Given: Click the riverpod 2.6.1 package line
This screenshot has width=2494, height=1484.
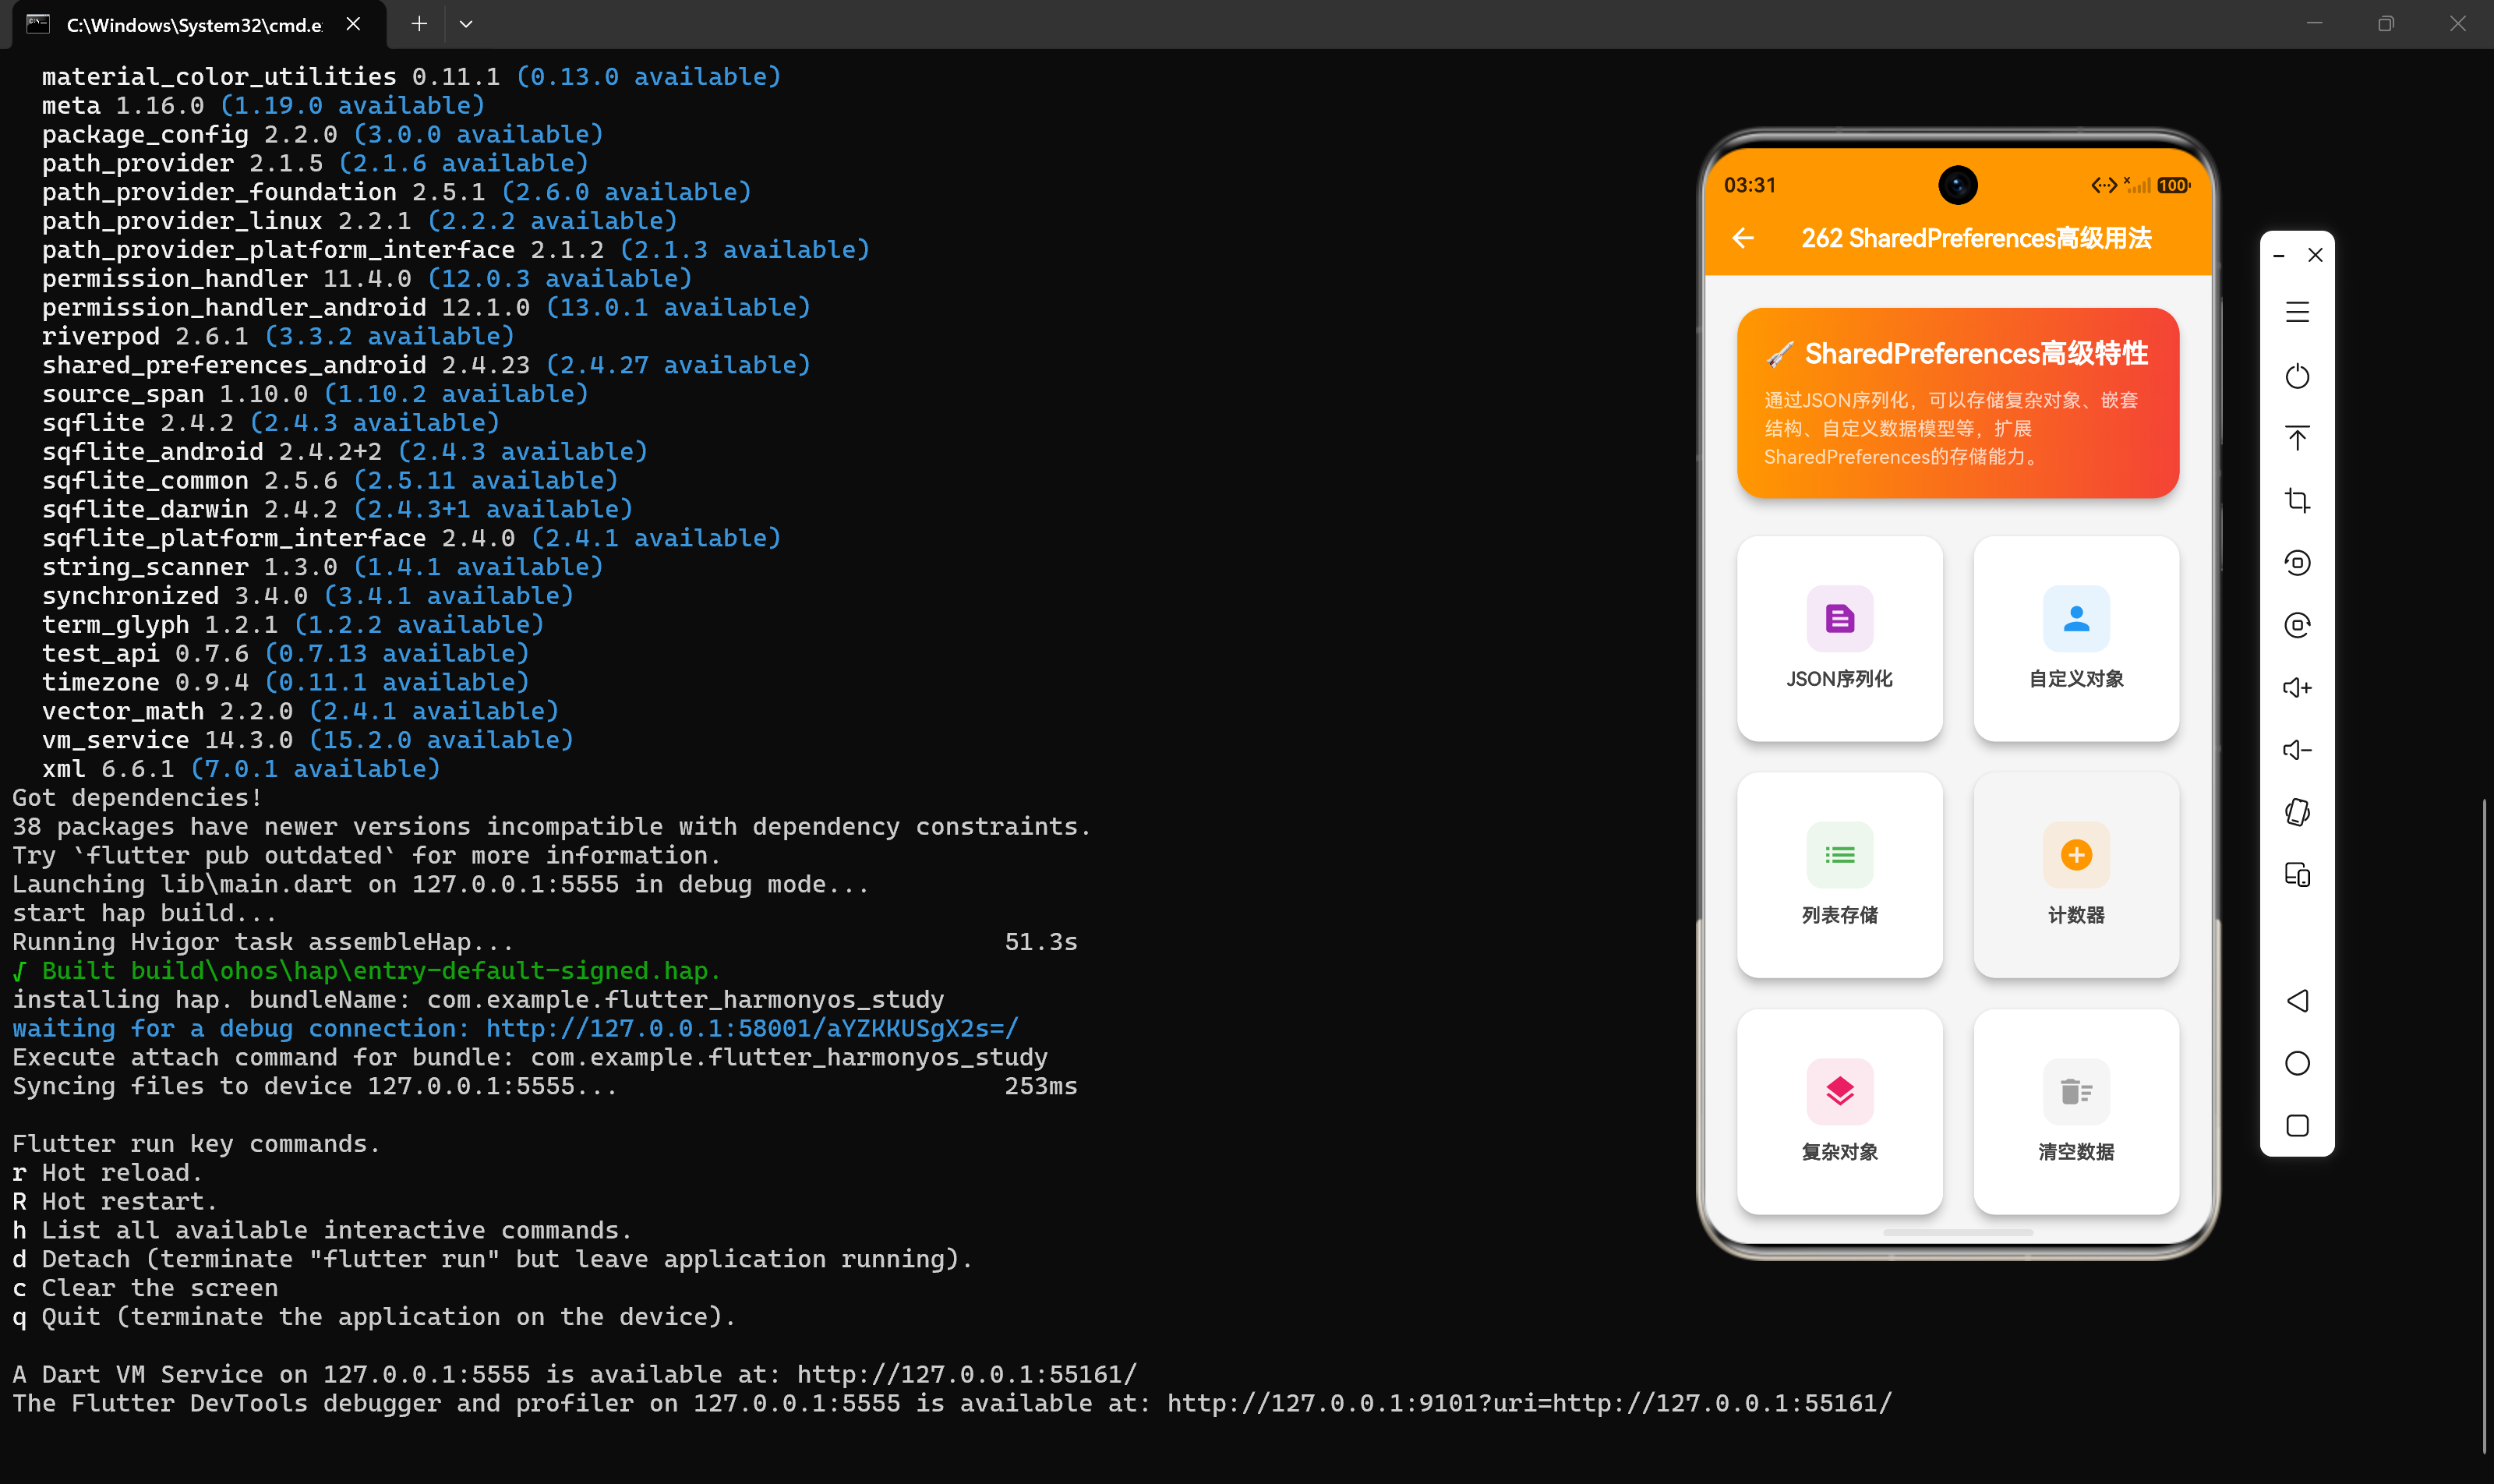Looking at the screenshot, I should pyautogui.click(x=278, y=336).
